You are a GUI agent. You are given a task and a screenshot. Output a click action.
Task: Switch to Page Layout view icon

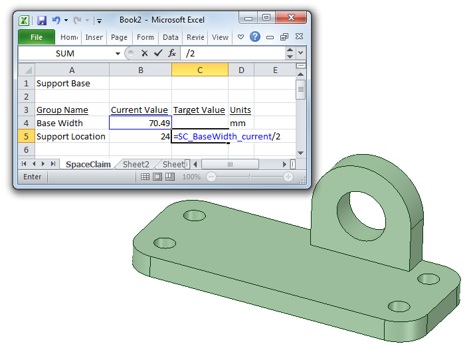[157, 177]
